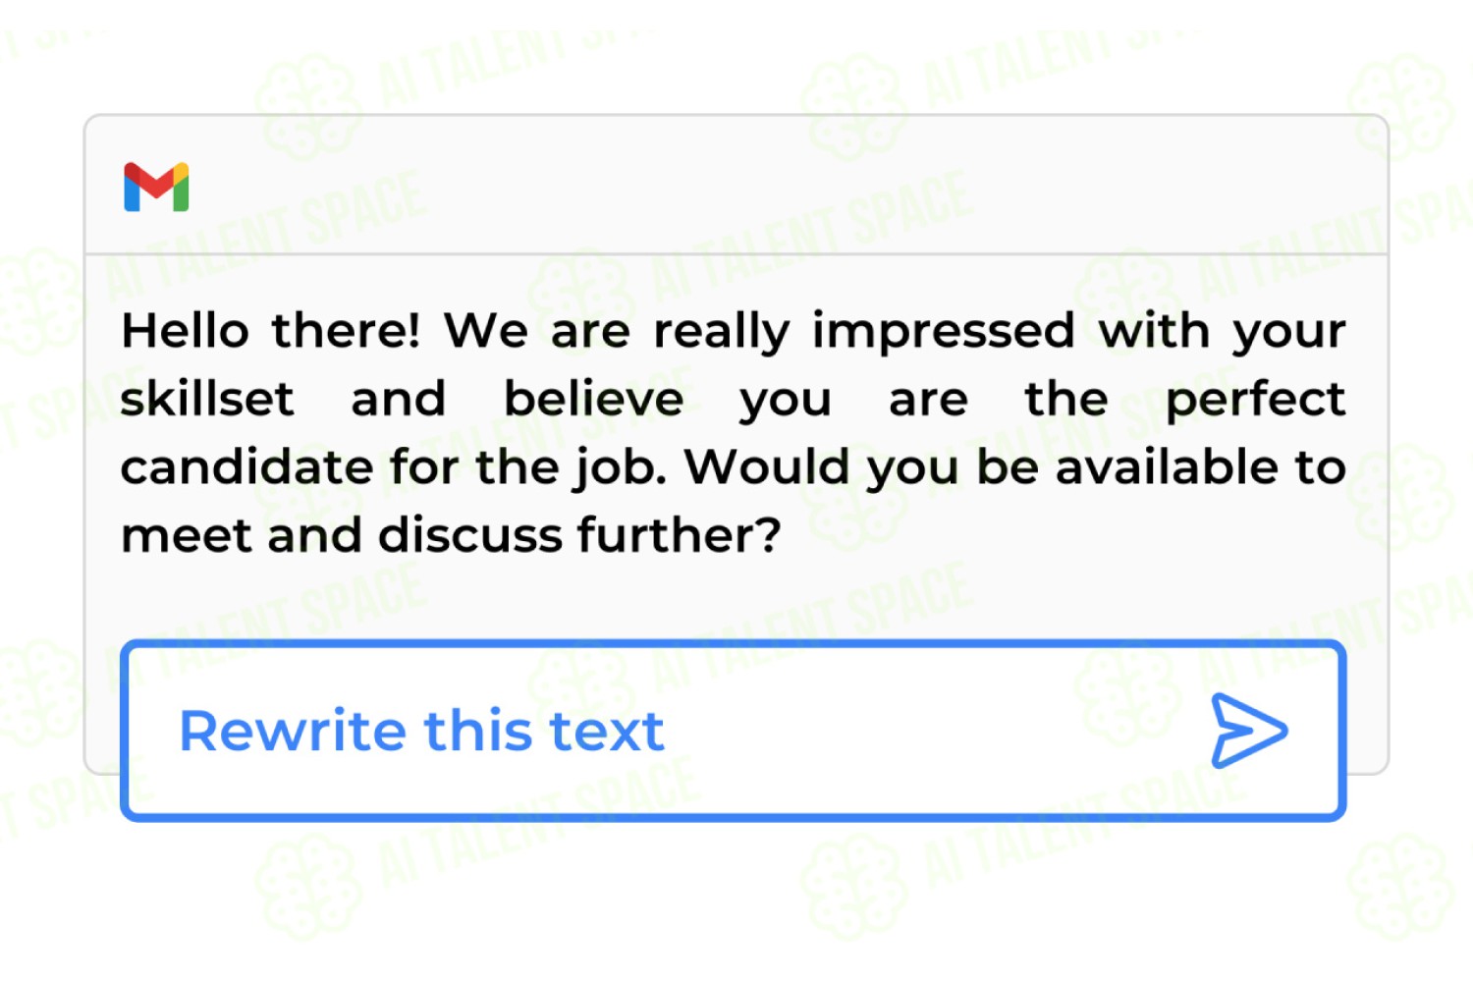
Task: Focus the "Rewrite this text" input field
Action: point(733,731)
